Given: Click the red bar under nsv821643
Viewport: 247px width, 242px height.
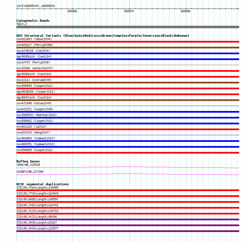Looking at the screenshot, I should pos(128,42).
